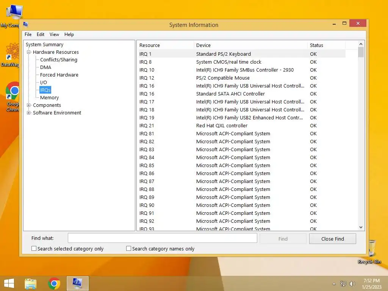This screenshot has width=388, height=291.
Task: Select the DataWag desktop shortcut
Action: (10, 55)
